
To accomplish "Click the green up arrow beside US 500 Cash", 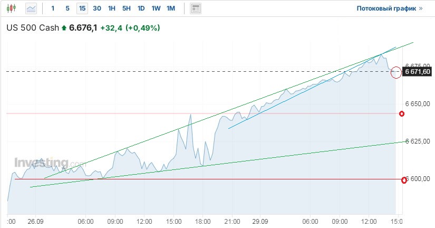I will pos(64,27).
